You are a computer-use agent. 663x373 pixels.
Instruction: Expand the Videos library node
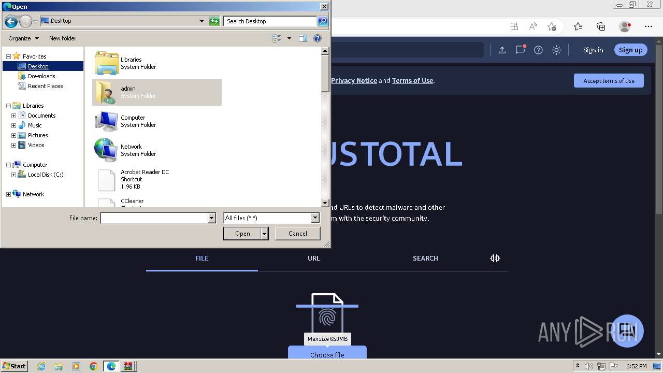coord(13,145)
